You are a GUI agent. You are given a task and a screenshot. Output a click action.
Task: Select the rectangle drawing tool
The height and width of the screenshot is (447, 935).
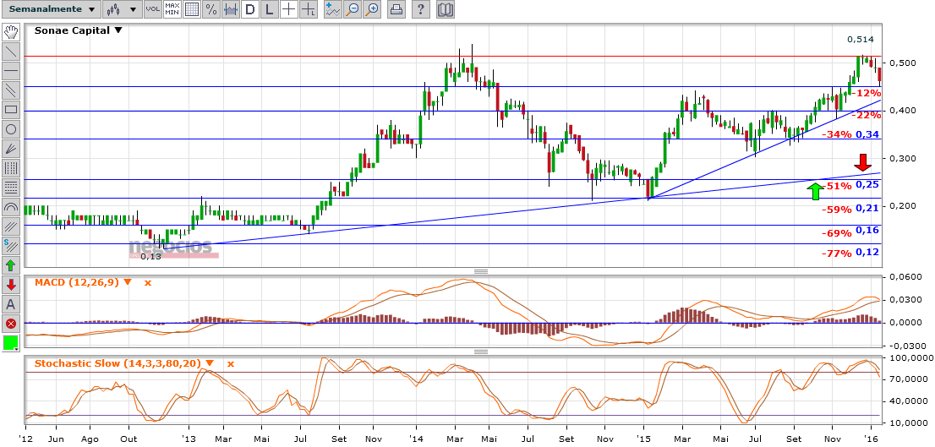tap(11, 110)
